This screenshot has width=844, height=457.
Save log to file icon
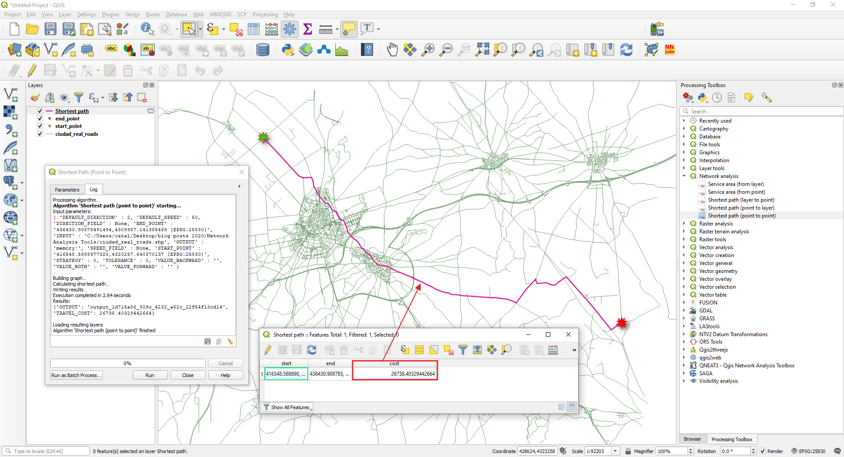[207, 341]
